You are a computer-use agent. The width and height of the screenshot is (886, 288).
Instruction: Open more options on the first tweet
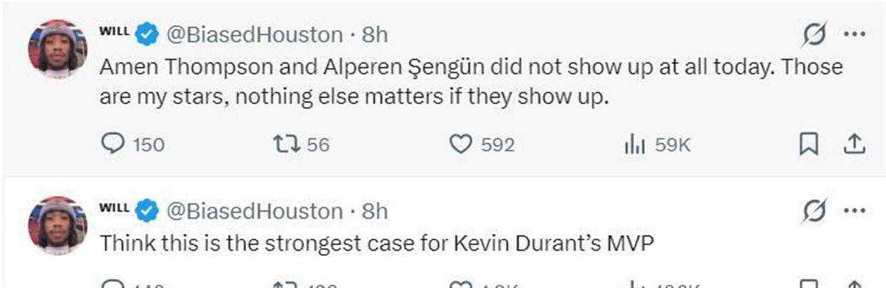(x=853, y=34)
